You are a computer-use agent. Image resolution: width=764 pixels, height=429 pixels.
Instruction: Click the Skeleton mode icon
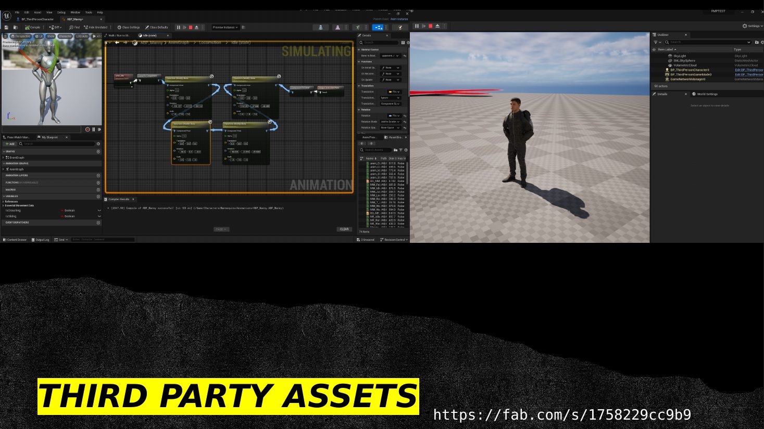point(320,28)
